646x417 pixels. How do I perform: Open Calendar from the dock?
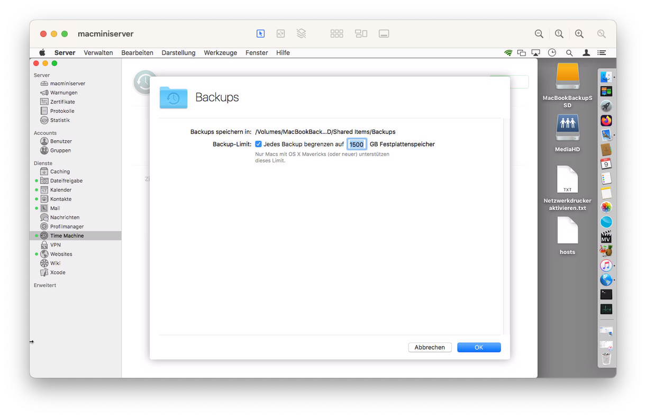click(606, 164)
